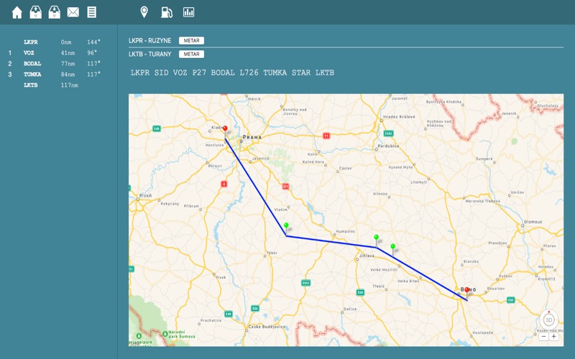Toggle the 3D map view
The height and width of the screenshot is (359, 575).
pos(548,320)
